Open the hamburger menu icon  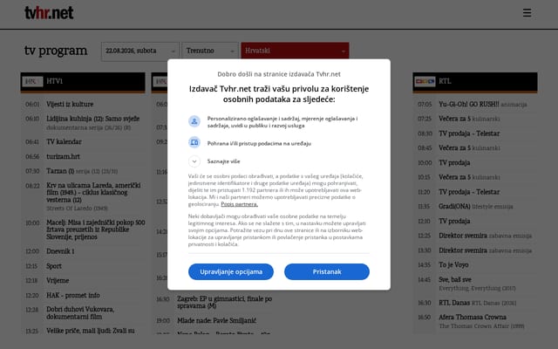pyautogui.click(x=527, y=13)
